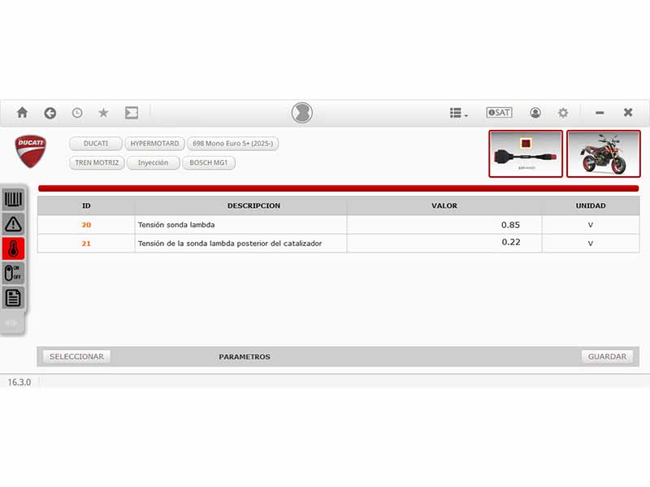The width and height of the screenshot is (650, 487).
Task: Click the 0.85 value cell
Action: coord(444,225)
